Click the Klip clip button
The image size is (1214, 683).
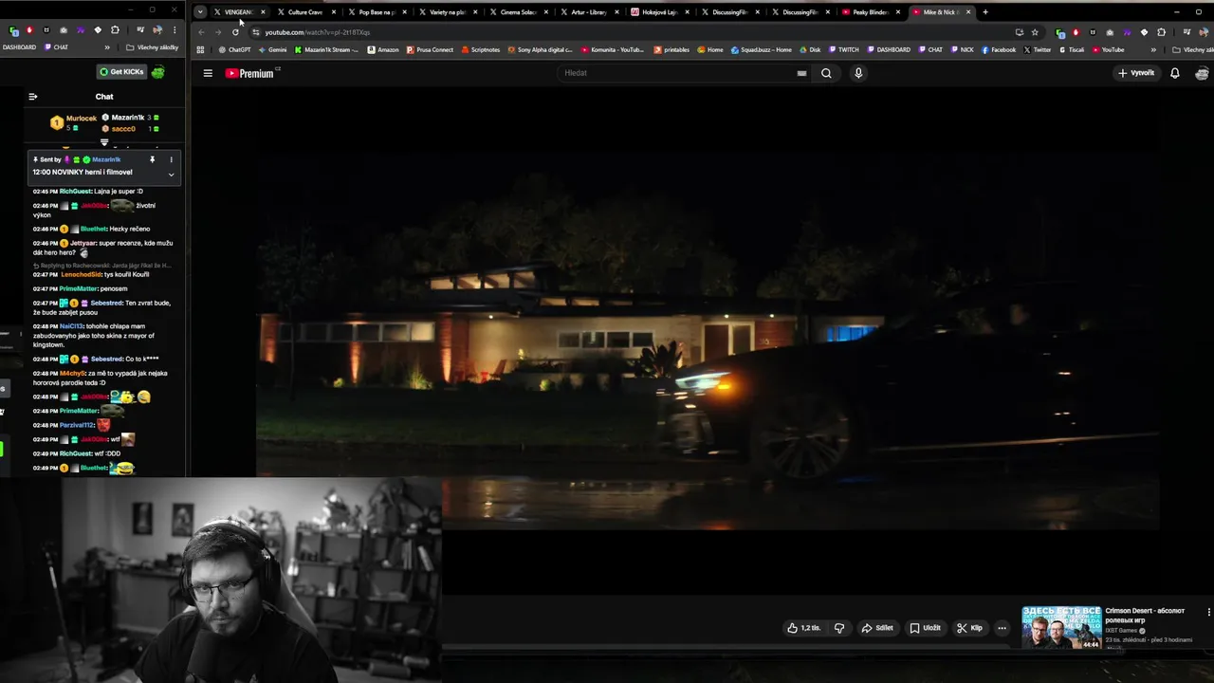point(969,628)
